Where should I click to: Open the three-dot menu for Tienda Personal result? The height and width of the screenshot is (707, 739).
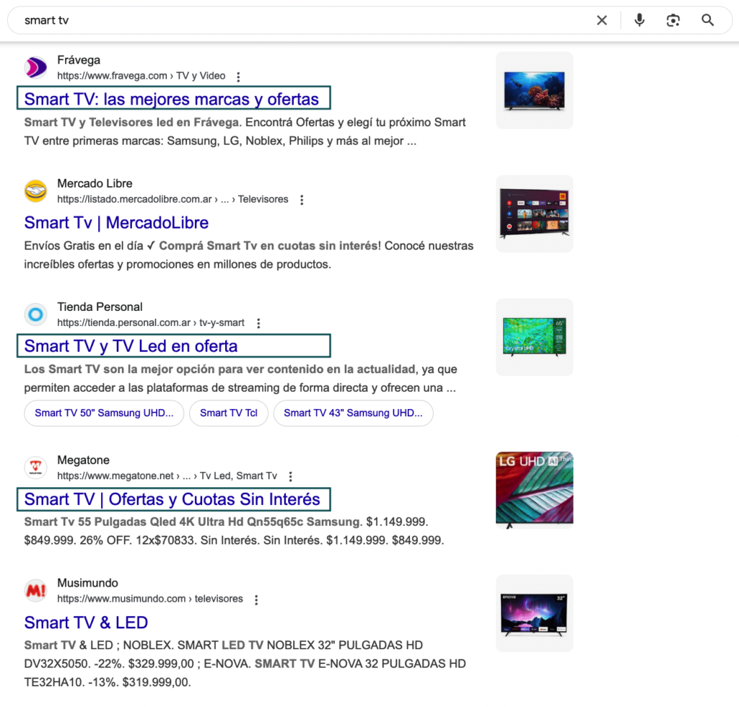click(x=258, y=323)
